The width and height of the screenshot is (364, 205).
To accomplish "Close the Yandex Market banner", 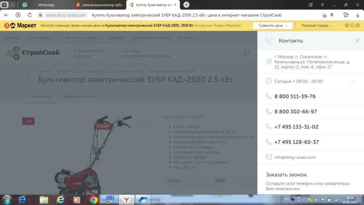I will tap(358, 26).
